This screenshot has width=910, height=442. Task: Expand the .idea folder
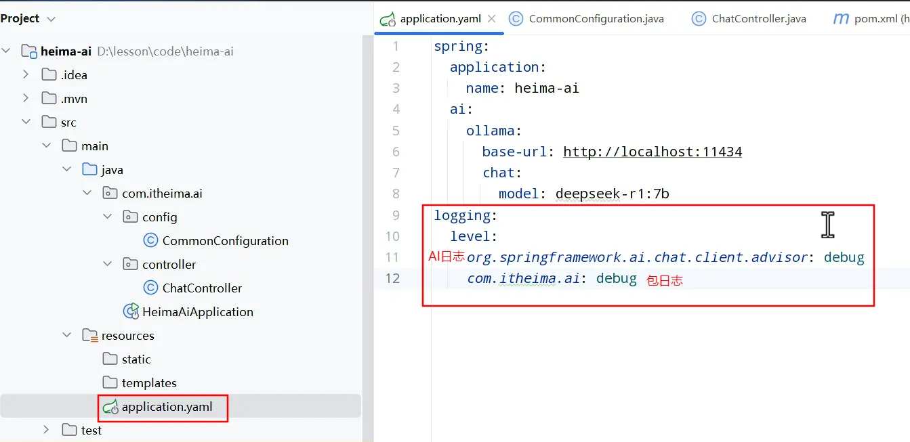26,74
